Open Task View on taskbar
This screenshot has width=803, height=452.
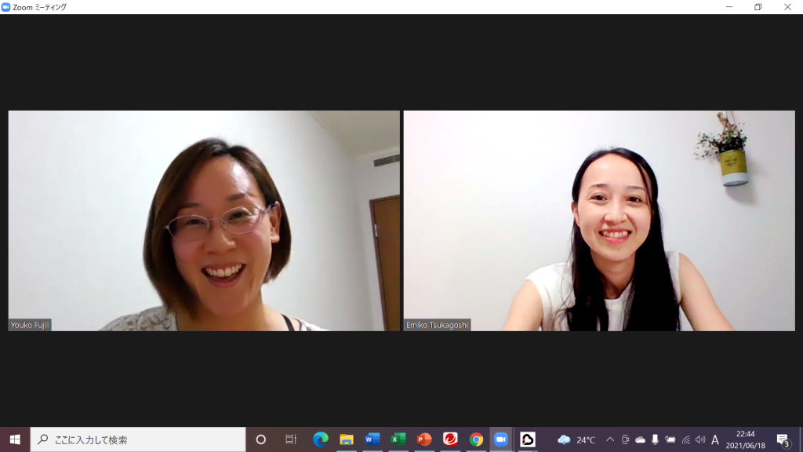tap(291, 439)
